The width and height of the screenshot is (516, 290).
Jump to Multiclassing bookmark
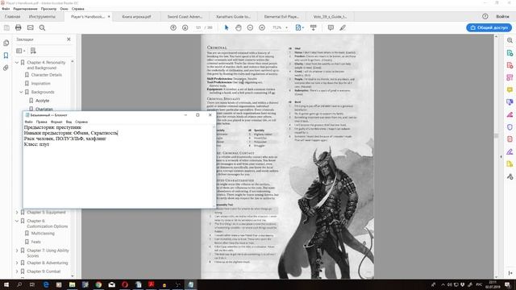pyautogui.click(x=43, y=234)
